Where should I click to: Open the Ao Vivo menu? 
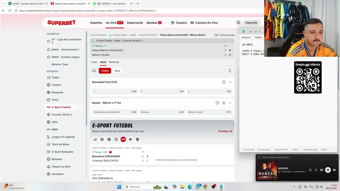[114, 23]
